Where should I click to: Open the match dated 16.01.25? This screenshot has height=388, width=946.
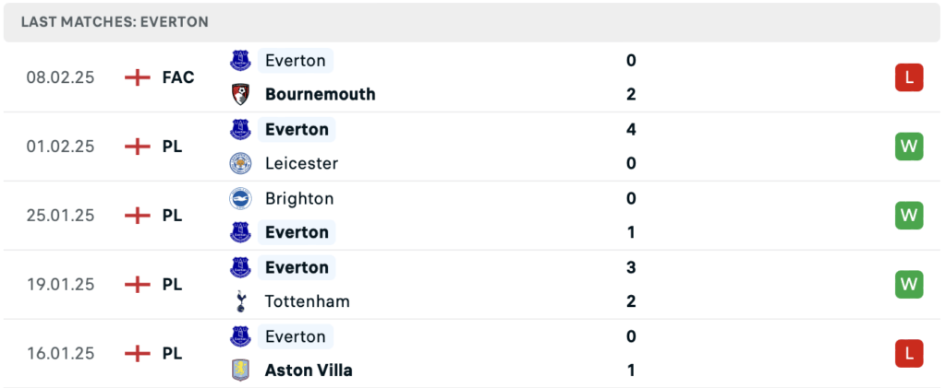(473, 353)
